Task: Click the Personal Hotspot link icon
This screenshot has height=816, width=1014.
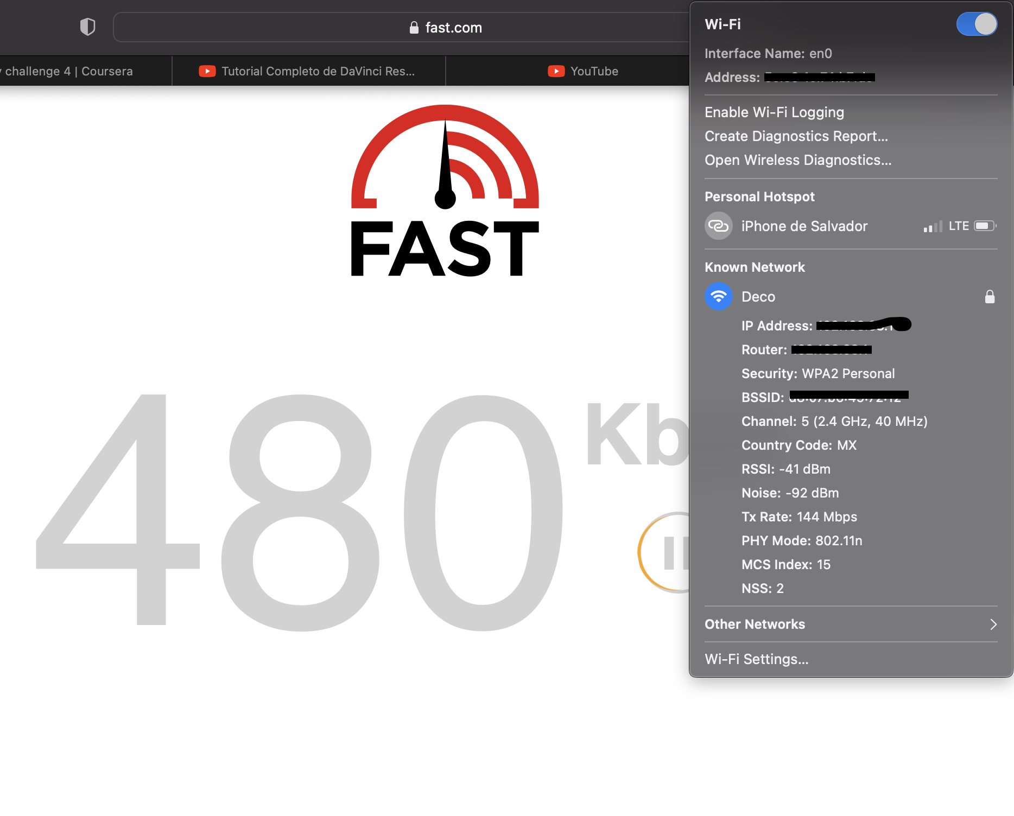Action: point(719,226)
